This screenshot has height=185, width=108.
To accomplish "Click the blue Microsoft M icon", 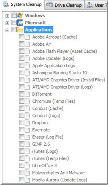I will pos(20,23).
